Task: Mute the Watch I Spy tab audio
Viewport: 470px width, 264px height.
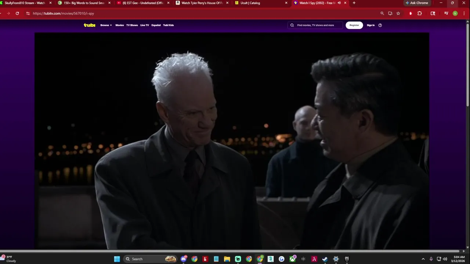Action: pyautogui.click(x=339, y=3)
